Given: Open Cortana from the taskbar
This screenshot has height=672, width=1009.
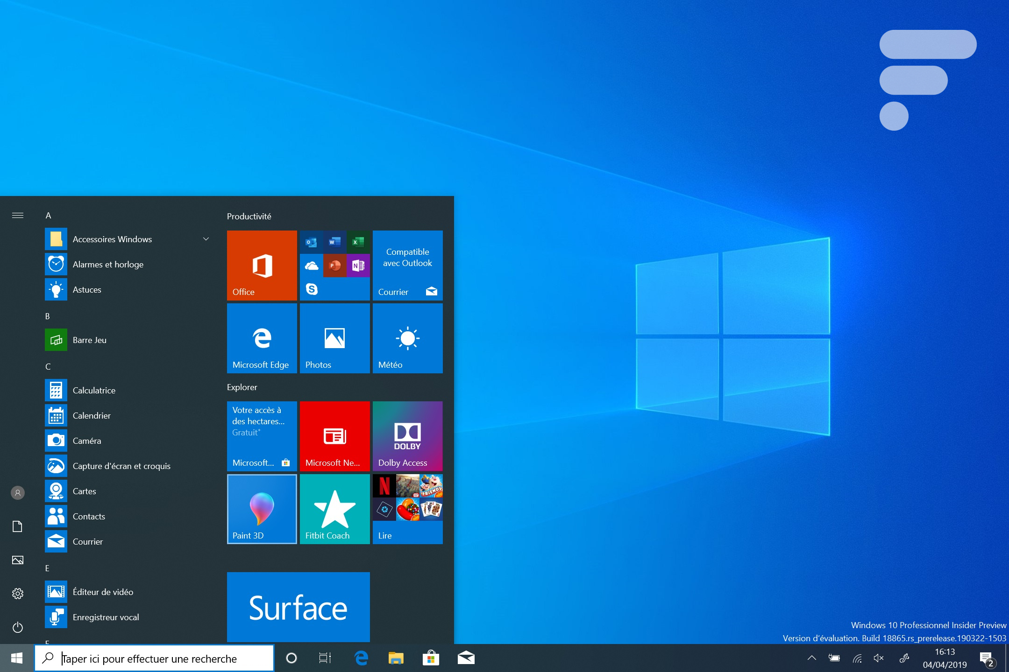Looking at the screenshot, I should coord(291,658).
